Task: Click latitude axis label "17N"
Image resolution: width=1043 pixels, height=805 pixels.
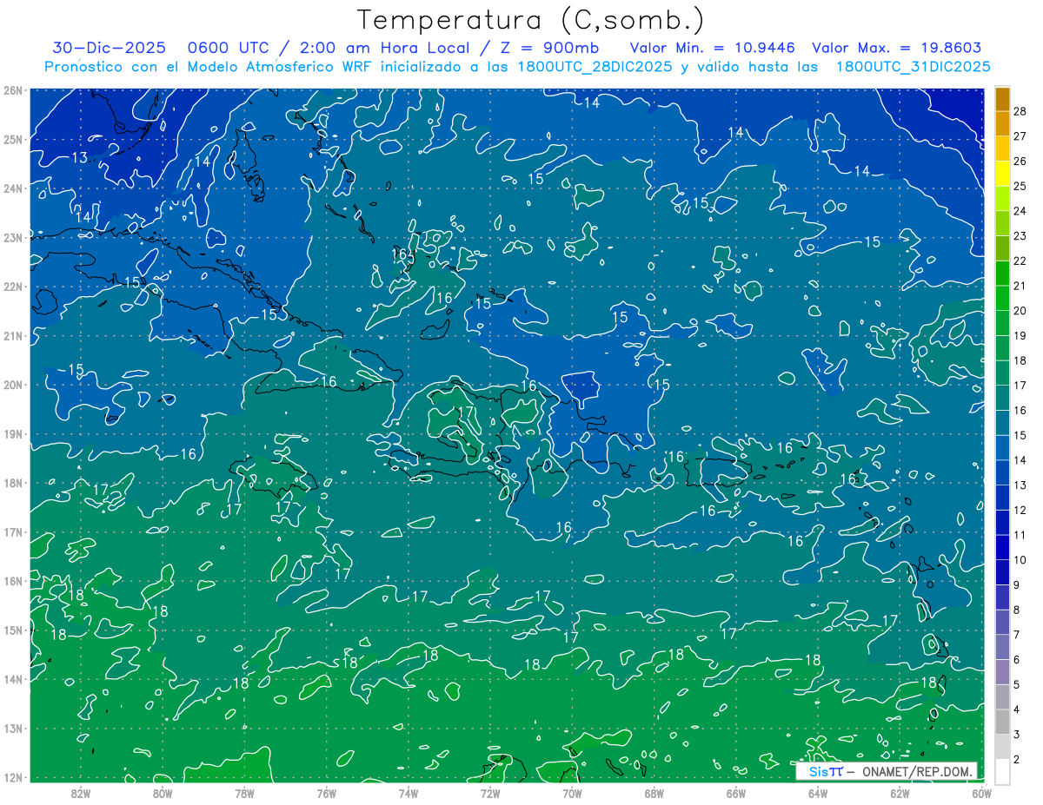Action: 13,532
